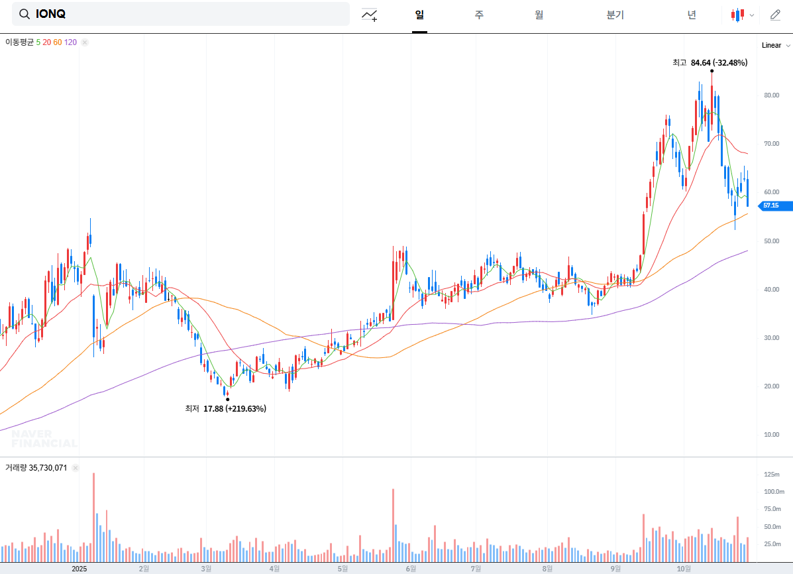Click the 50.00 price axis label
The image size is (793, 574).
tap(771, 241)
